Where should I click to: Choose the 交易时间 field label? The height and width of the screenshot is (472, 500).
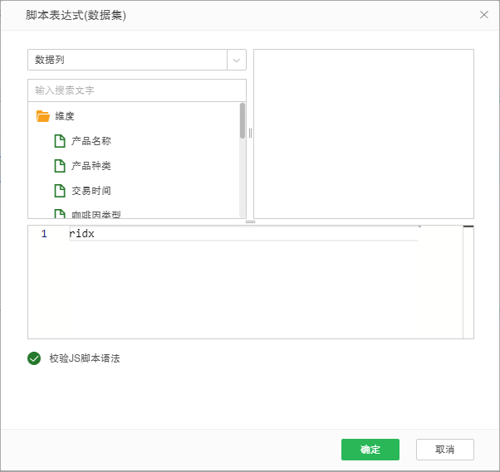pos(91,191)
